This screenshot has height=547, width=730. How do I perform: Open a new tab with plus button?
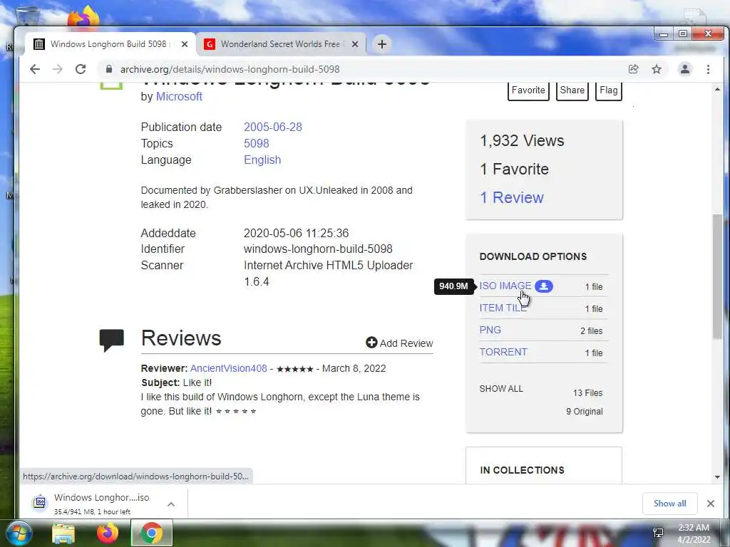(x=382, y=44)
